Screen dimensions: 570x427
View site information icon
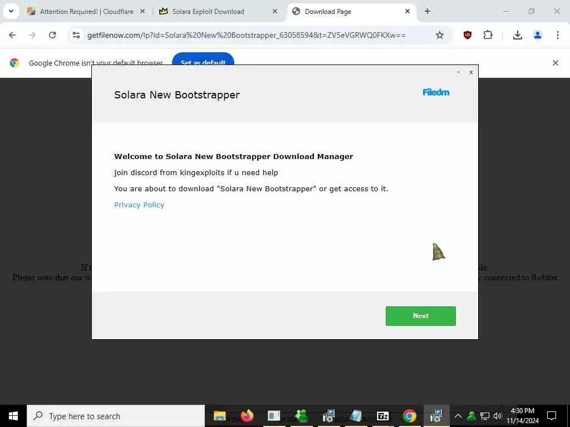[x=76, y=35]
